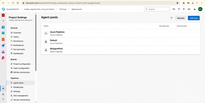Click the agent icon beside Default pool
Screen dimensions: 205x103
(x=46, y=42)
